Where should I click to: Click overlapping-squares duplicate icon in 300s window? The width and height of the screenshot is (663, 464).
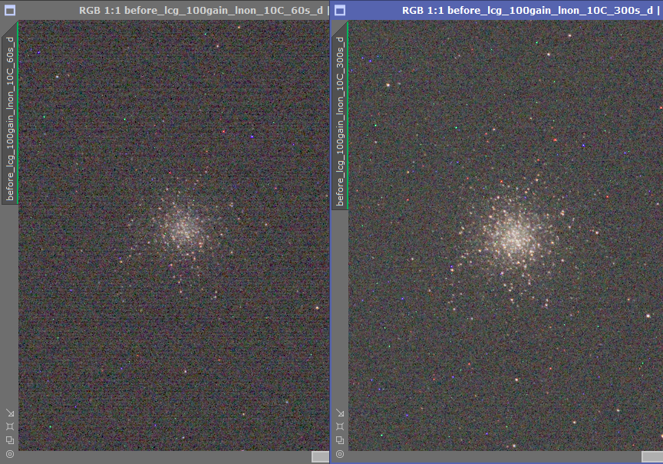[x=339, y=440]
